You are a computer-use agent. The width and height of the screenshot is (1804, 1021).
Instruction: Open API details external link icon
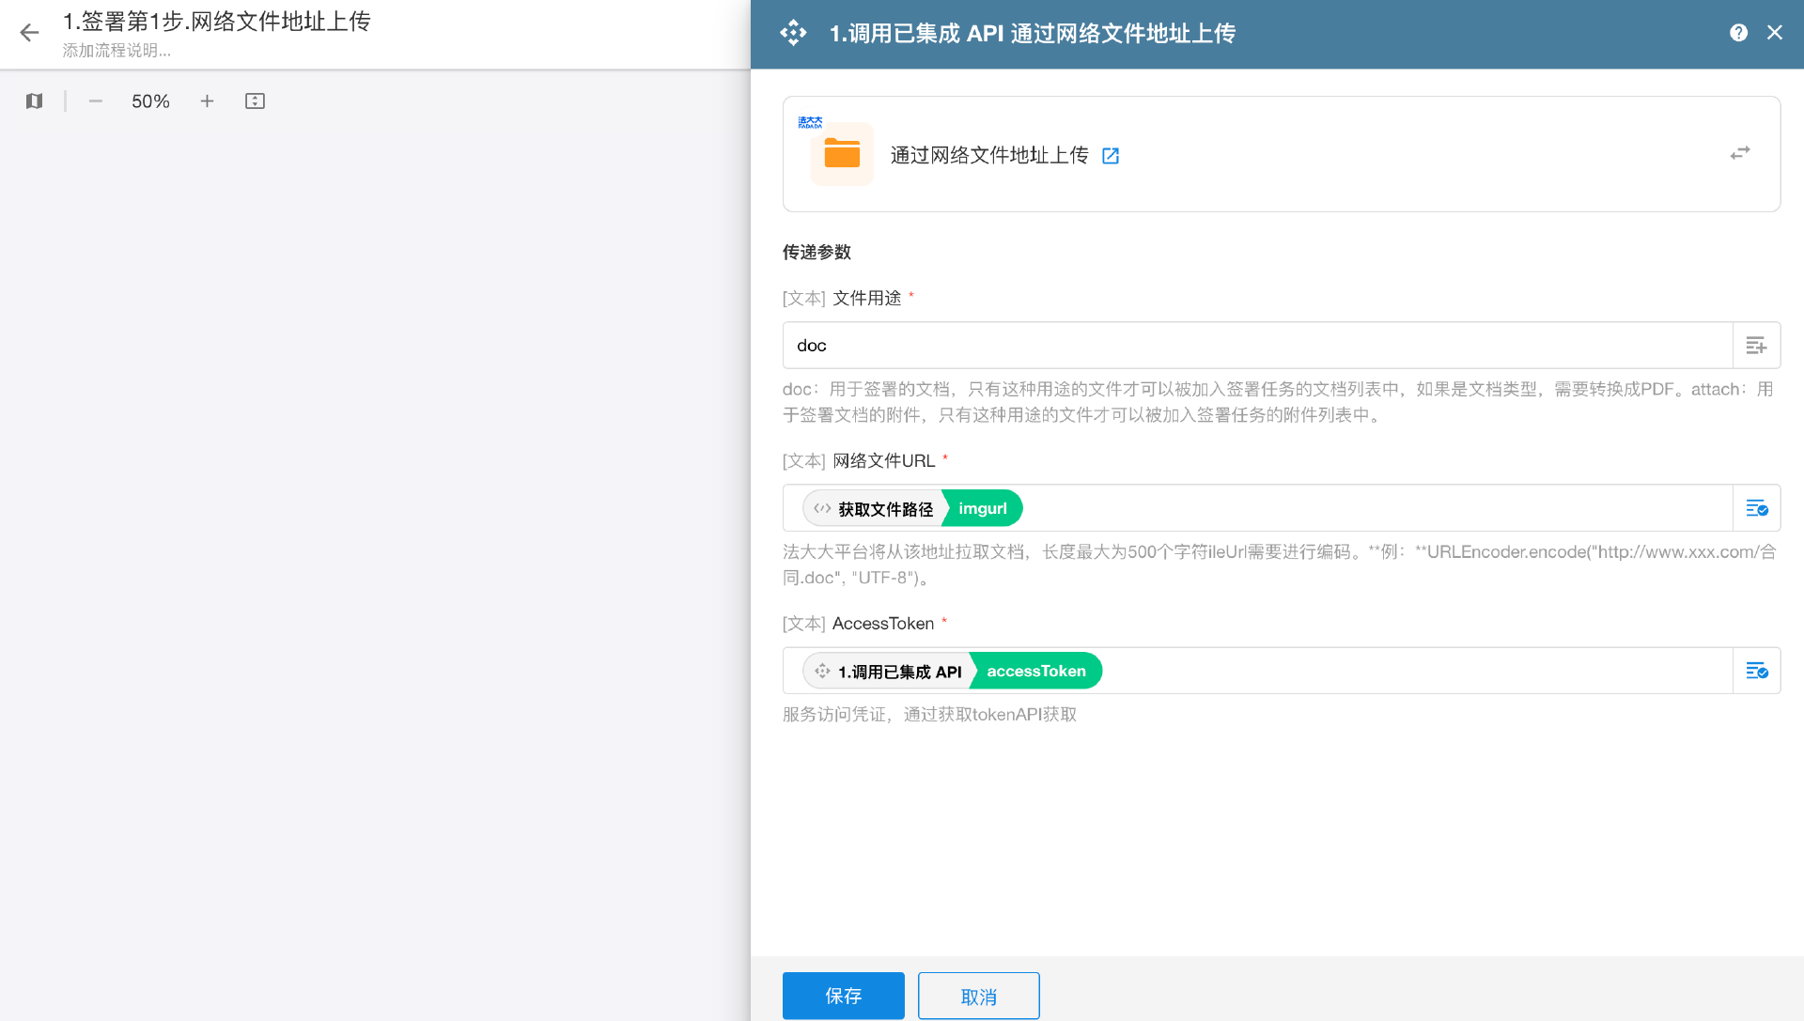pos(1111,156)
